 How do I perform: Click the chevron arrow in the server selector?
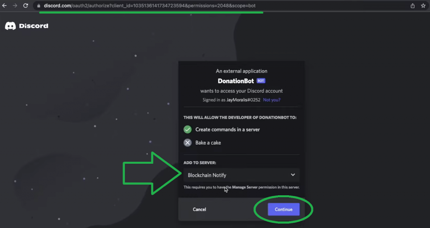[293, 175]
